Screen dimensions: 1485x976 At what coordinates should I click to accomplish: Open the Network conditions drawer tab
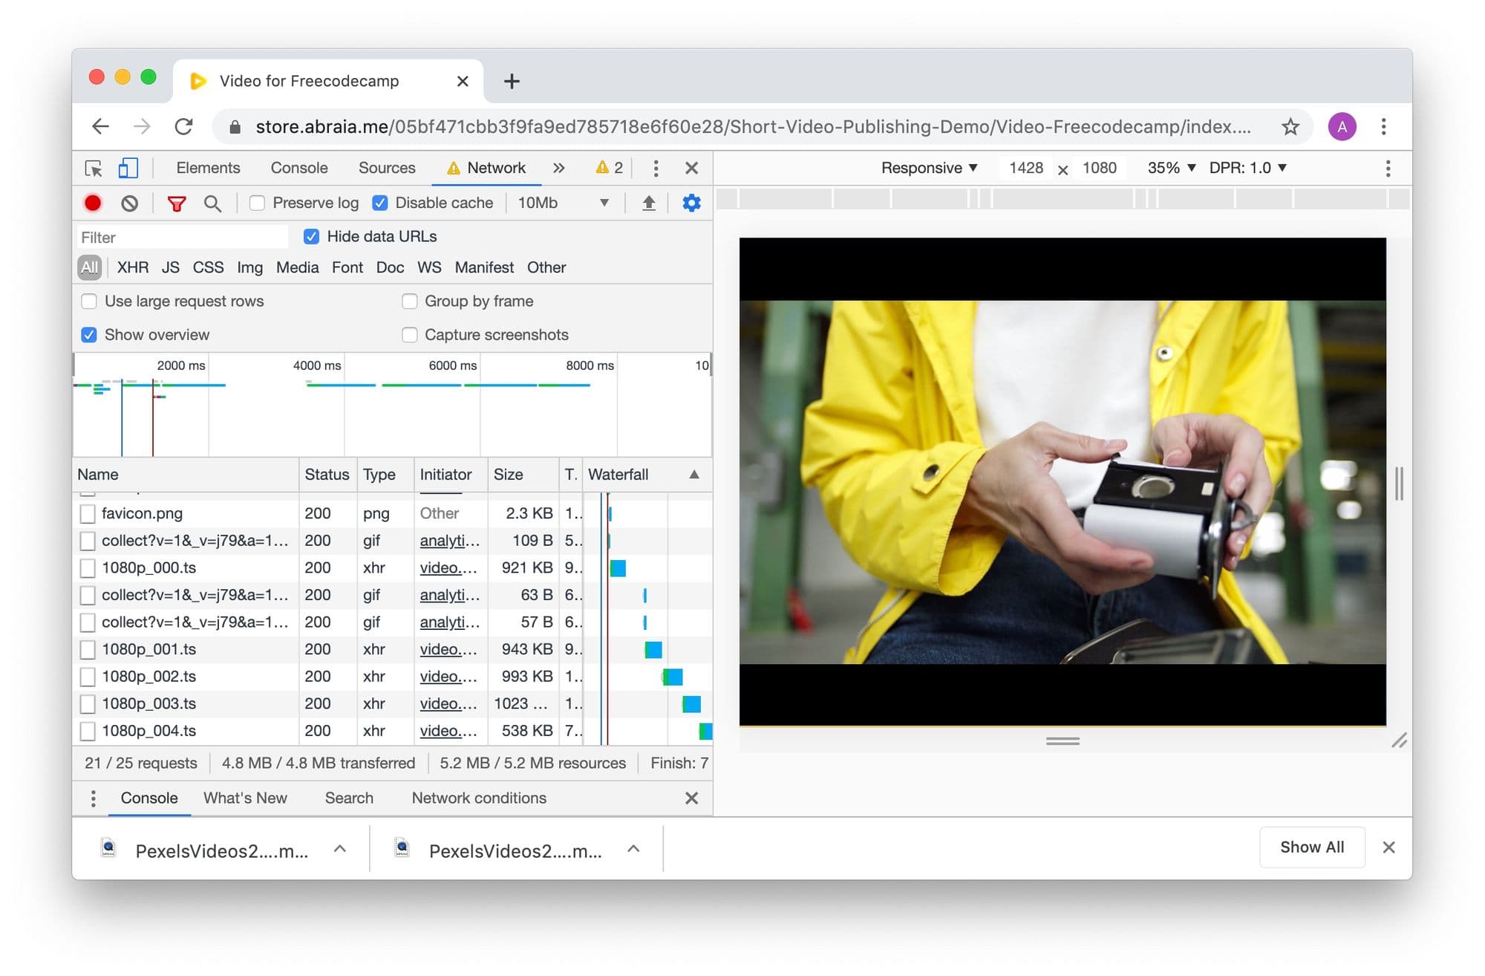coord(479,798)
